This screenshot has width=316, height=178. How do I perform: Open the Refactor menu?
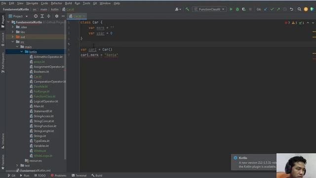click(56, 3)
